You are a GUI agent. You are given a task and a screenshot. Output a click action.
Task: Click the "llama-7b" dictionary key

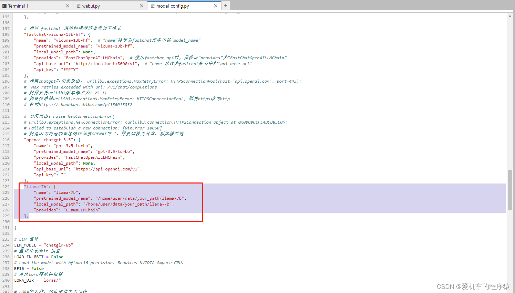click(x=36, y=187)
